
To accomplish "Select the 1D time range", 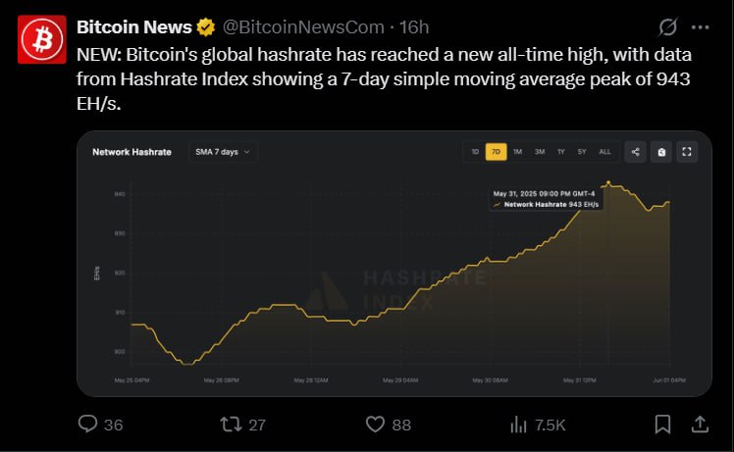I will tap(475, 152).
